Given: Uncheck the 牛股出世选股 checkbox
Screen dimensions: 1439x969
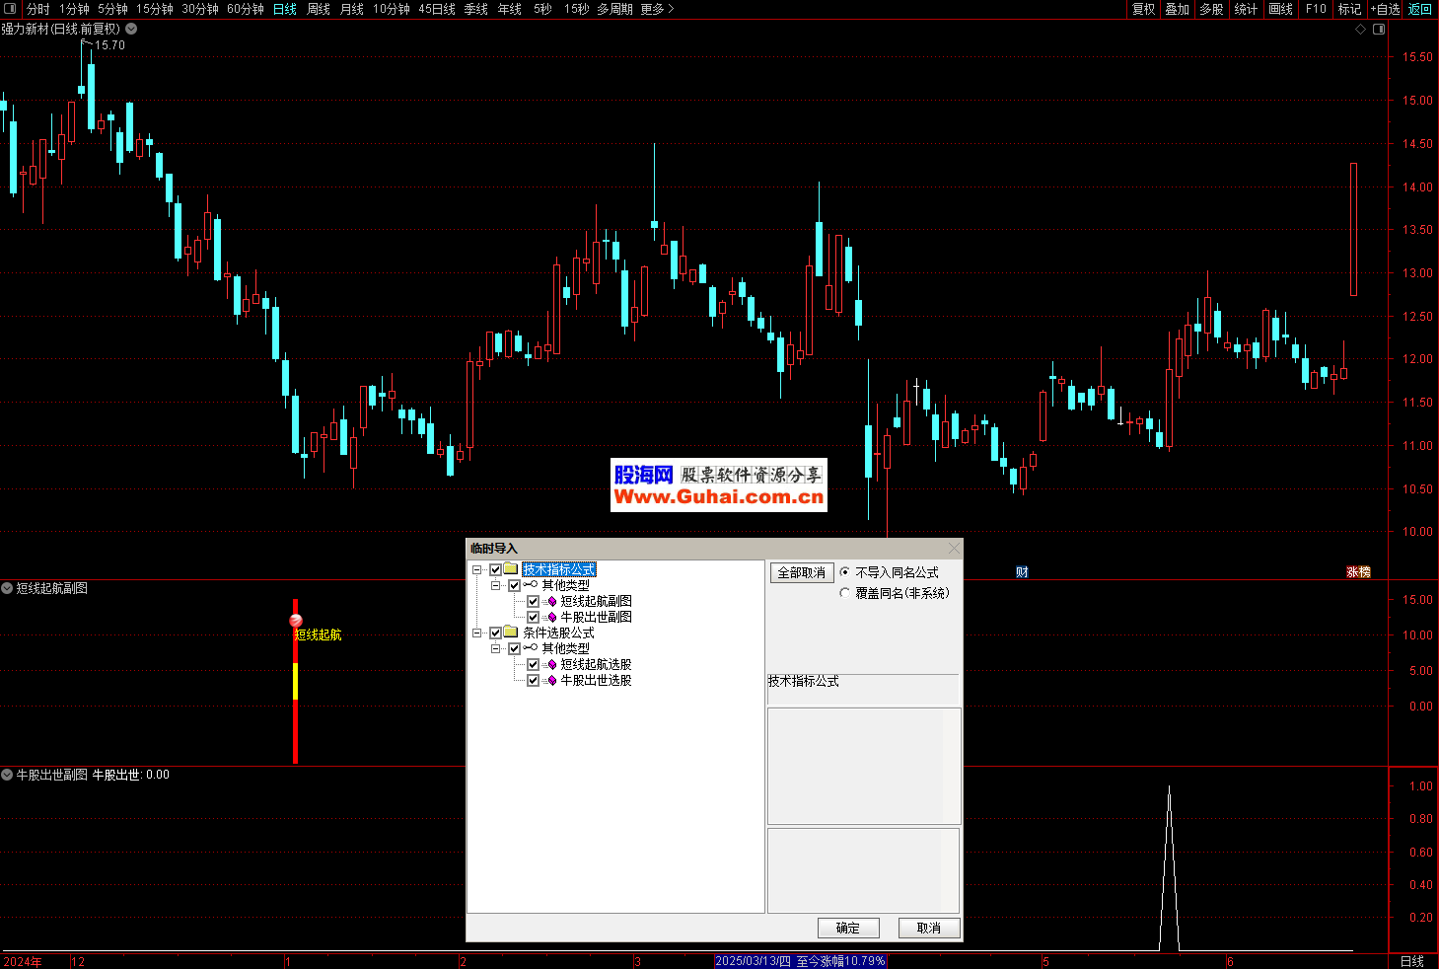Looking at the screenshot, I should (533, 680).
